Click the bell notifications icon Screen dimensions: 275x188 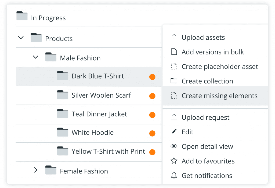coord(174,176)
